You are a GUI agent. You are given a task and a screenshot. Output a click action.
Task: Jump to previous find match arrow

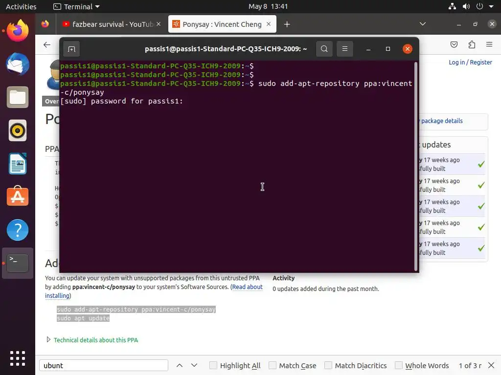(180, 365)
